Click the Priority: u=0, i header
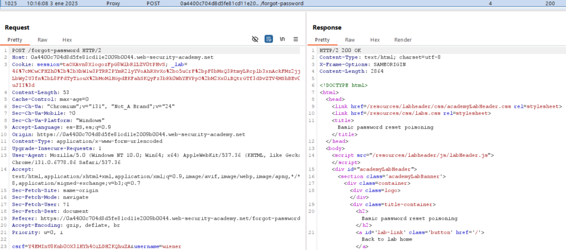 [x=37, y=232]
